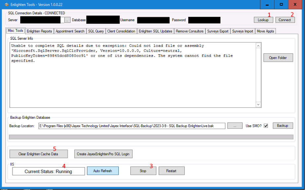This screenshot has width=305, height=190.
Task: Select the Move Appts tab
Action: (265, 31)
